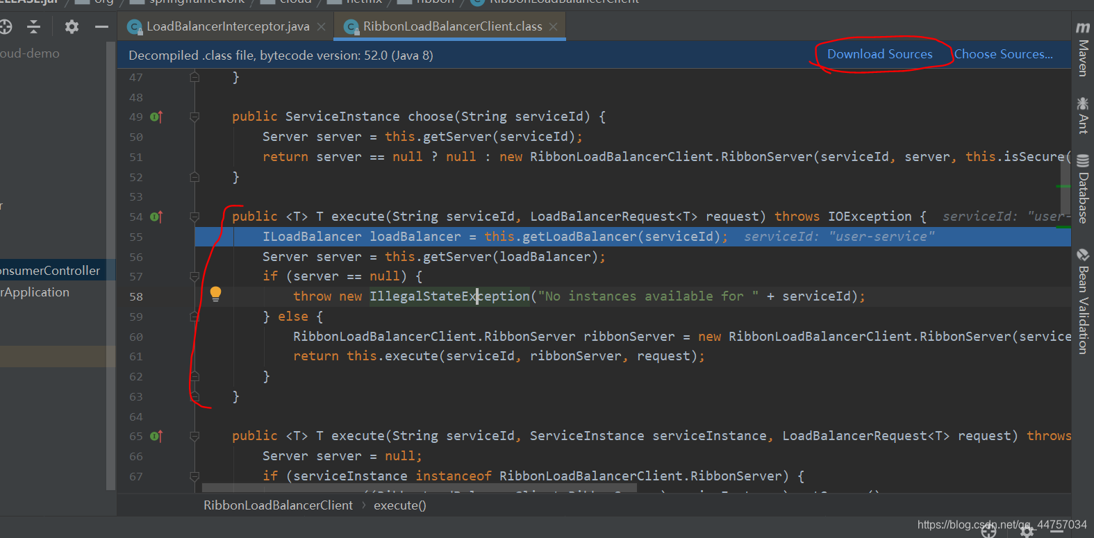Click the project panel vertical scrollbar
Screen dimensions: 1094x538
tap(110, 267)
